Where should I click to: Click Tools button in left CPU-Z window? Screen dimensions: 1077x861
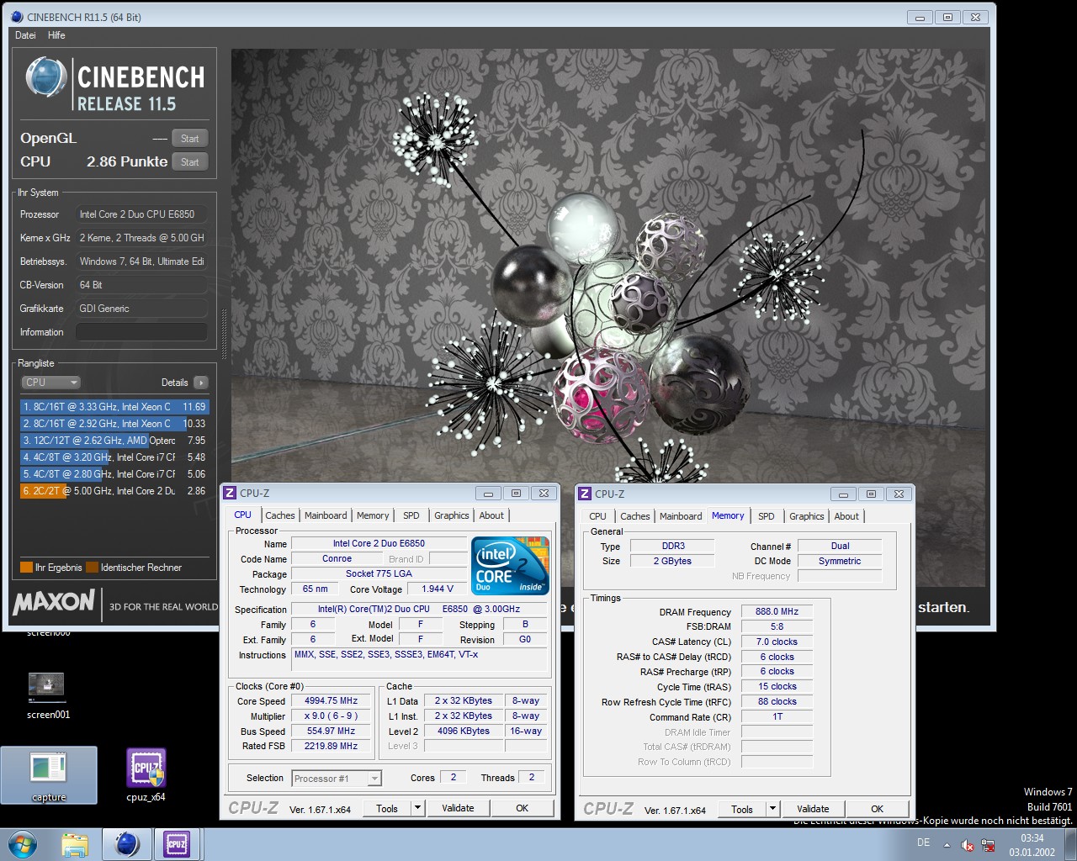coord(387,808)
